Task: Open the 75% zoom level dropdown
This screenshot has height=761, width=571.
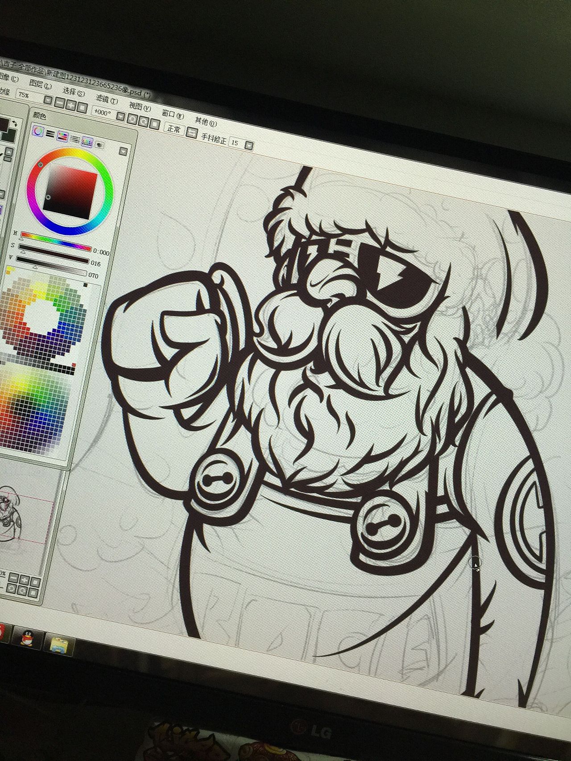Action: coord(48,100)
